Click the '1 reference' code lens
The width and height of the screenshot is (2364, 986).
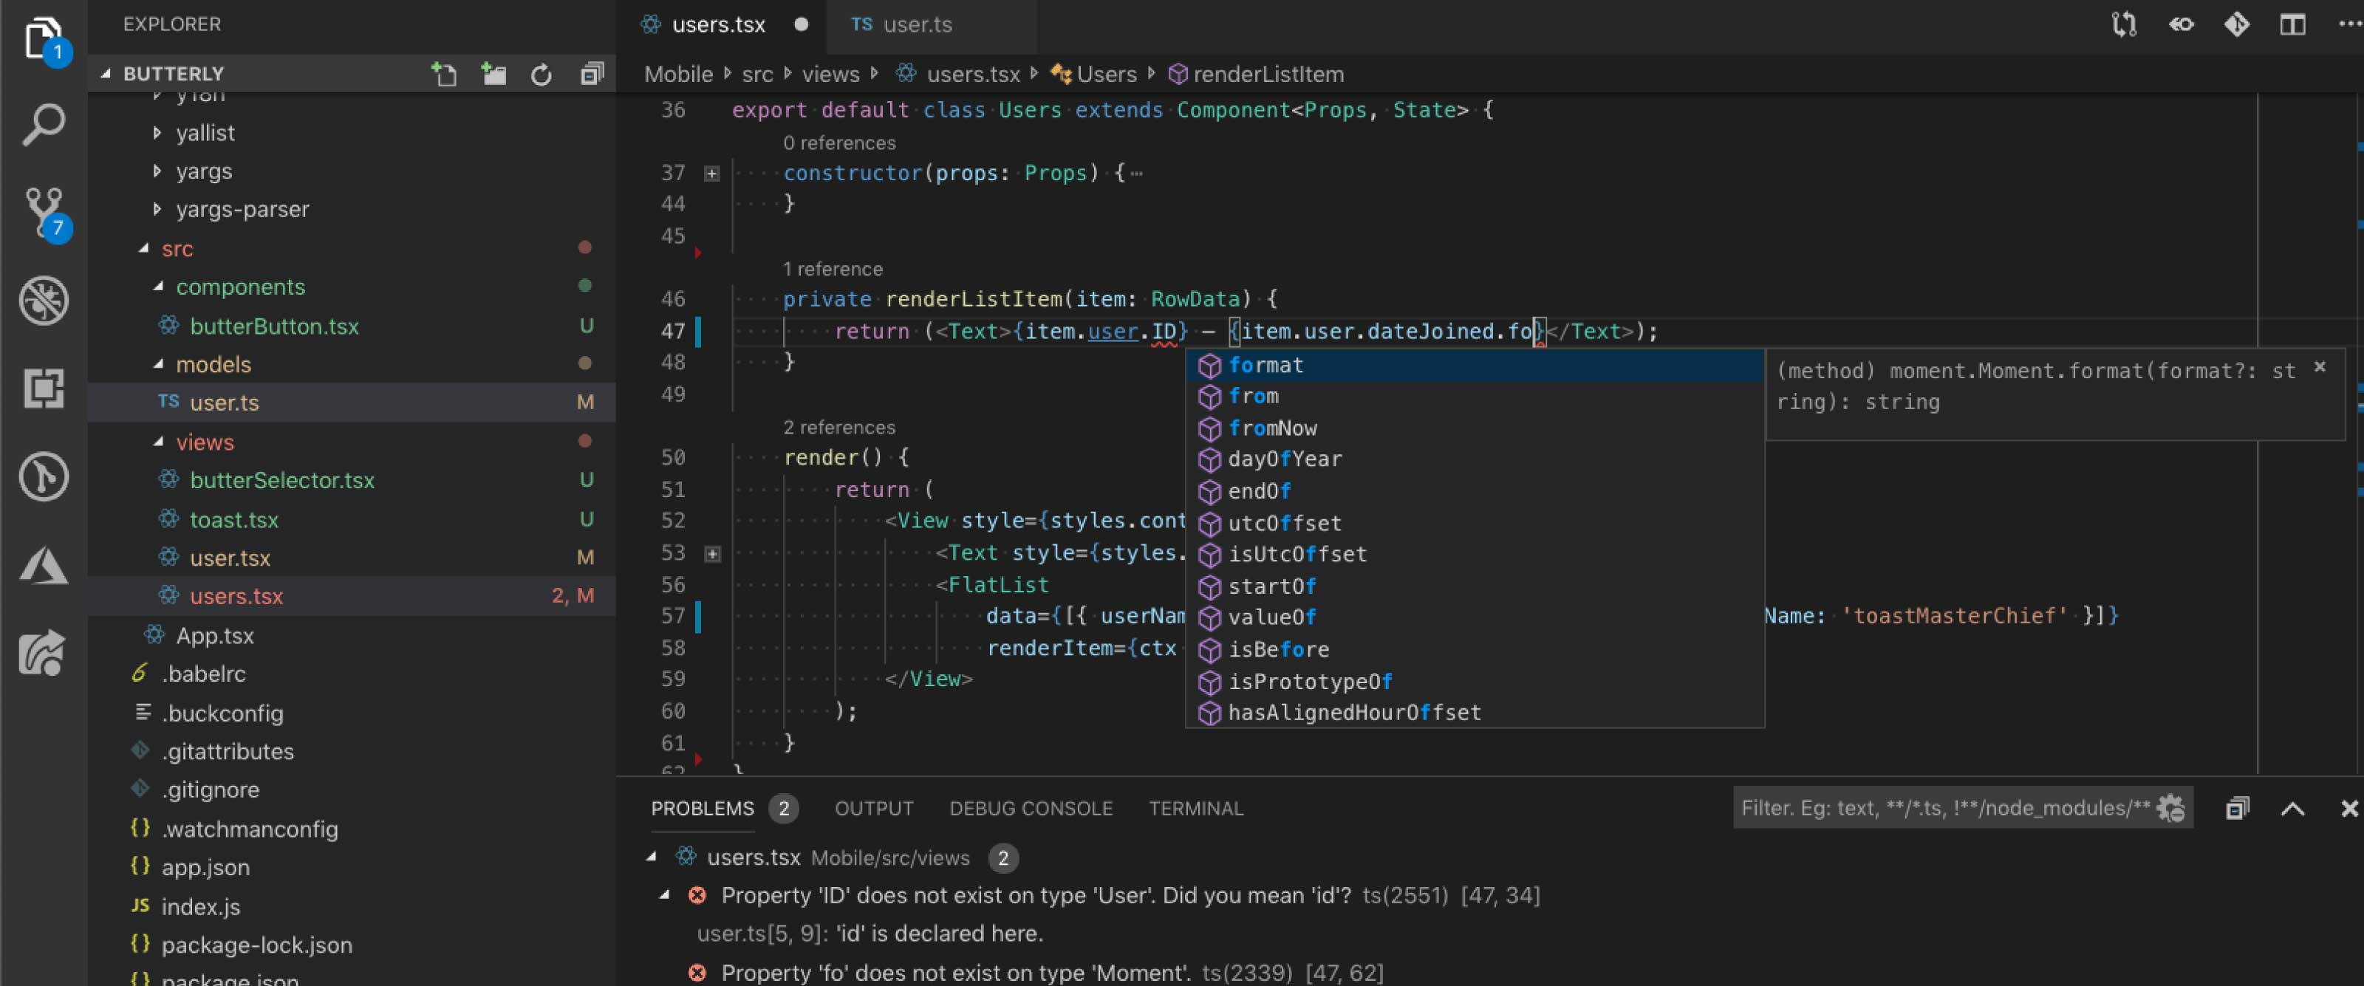coord(833,269)
